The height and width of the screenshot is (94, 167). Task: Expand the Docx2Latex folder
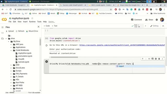[x=11, y=68]
